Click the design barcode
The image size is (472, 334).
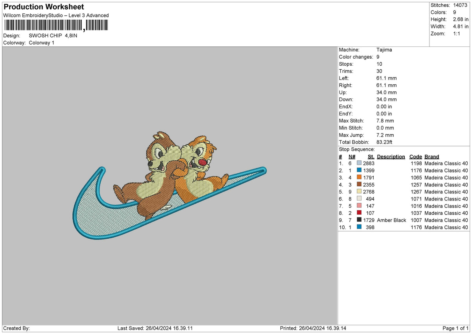55,25
